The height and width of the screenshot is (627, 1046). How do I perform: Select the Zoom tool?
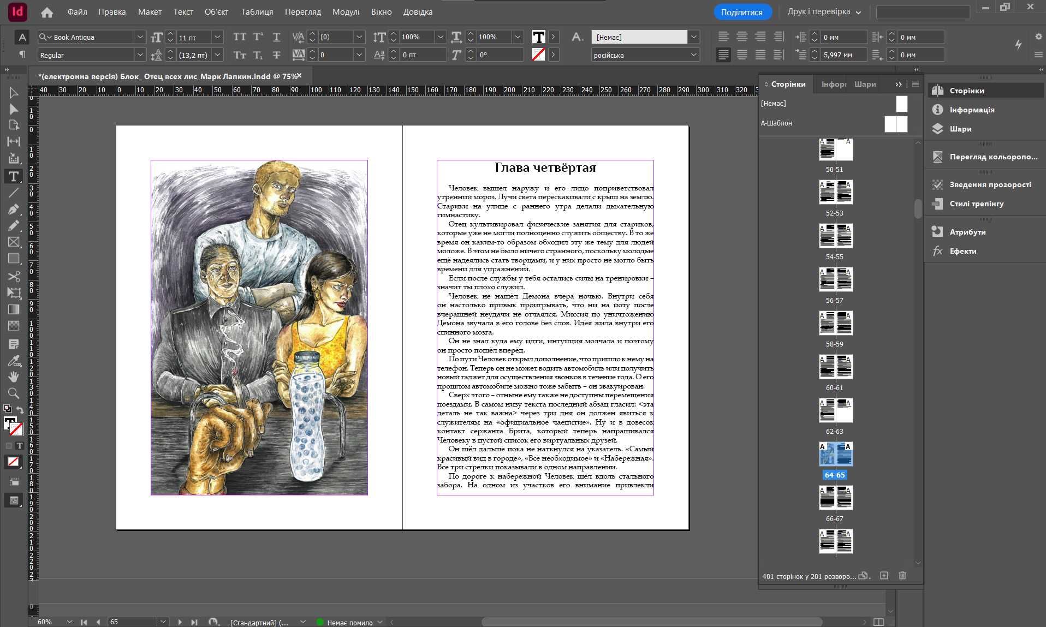click(x=14, y=393)
